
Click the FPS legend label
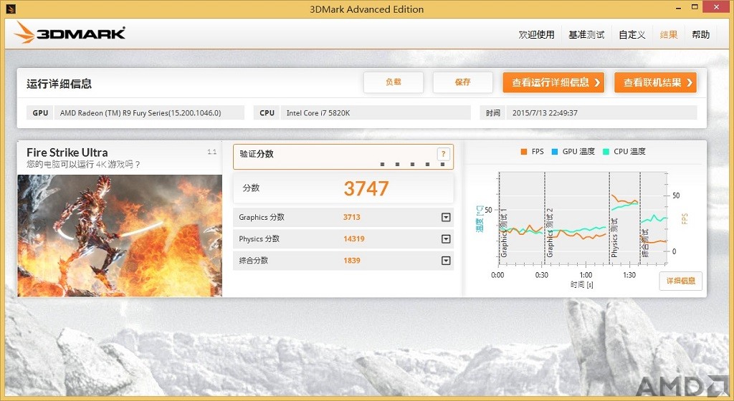538,151
